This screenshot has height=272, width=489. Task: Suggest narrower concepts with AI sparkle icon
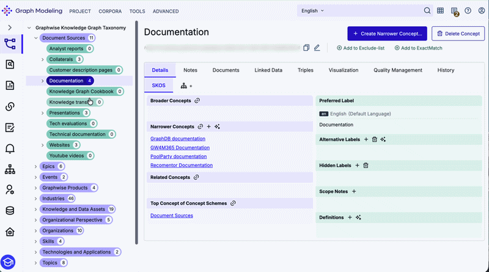tap(217, 127)
